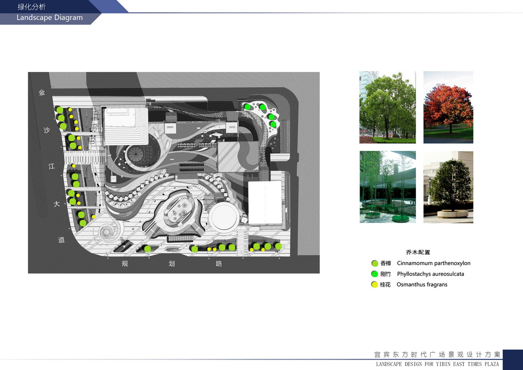This screenshot has width=523, height=370.
Task: Click the white rectangular building on the plan's right
Action: point(265,203)
